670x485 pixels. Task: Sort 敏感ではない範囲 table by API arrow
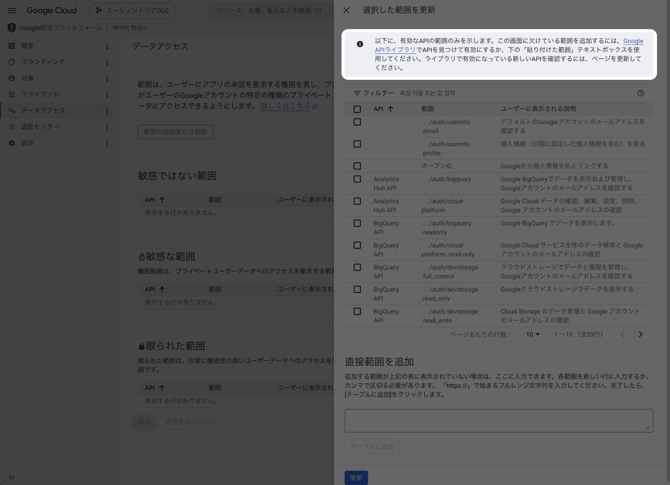point(162,200)
